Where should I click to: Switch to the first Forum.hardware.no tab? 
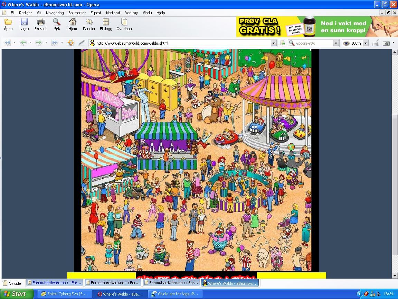tap(54, 283)
